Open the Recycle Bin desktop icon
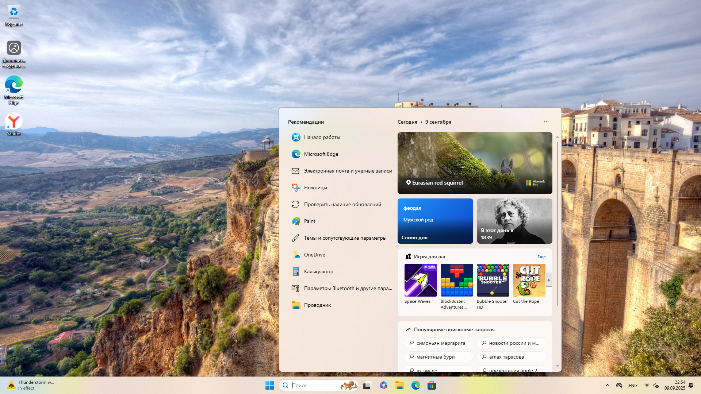This screenshot has width=701, height=394. point(14,12)
